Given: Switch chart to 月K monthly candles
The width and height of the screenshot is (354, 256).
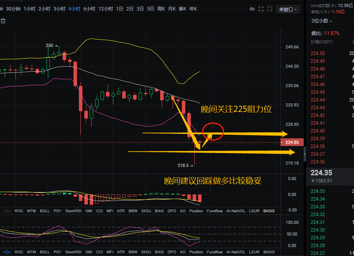Looking at the screenshot, I should 172,9.
